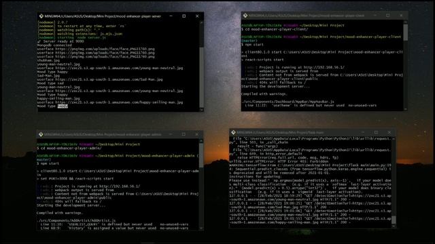Click the '[nodemon] 2.0.7' line
Image resolution: width=435 pixels, height=244 pixels.
click(x=52, y=22)
